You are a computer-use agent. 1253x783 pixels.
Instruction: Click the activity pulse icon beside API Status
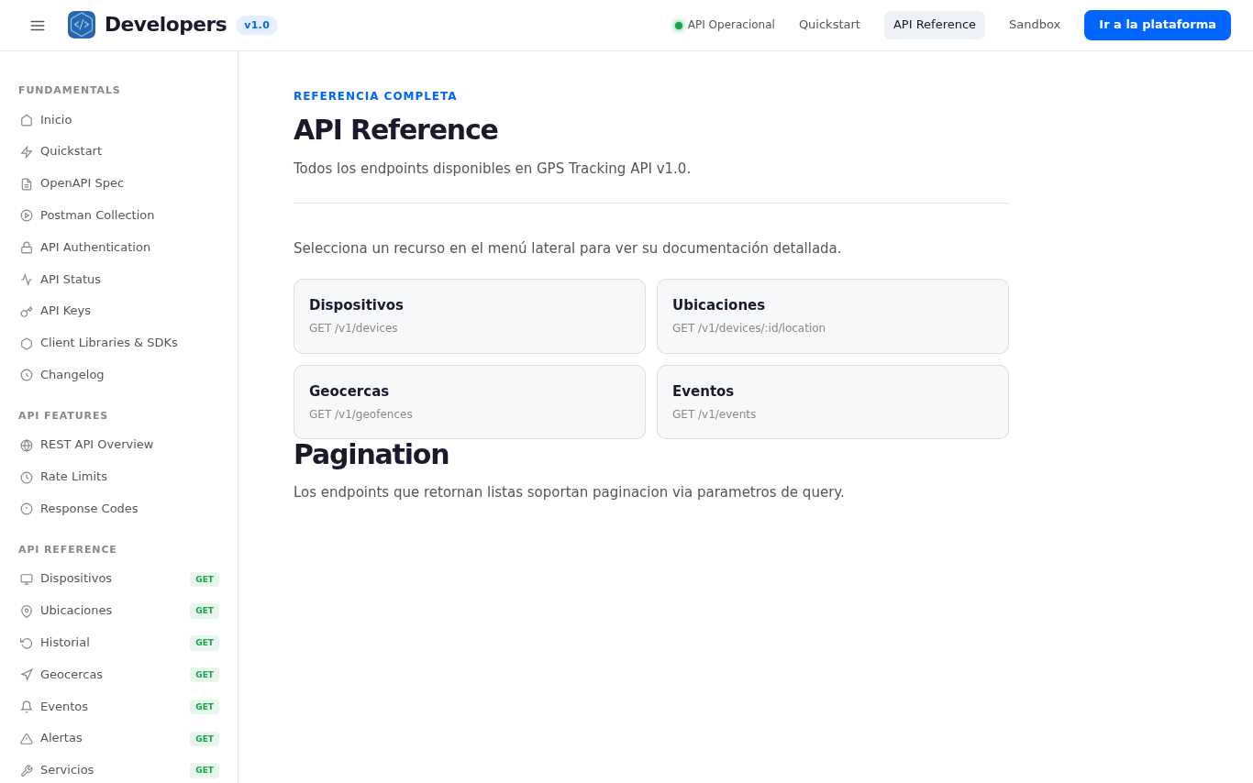(x=27, y=280)
